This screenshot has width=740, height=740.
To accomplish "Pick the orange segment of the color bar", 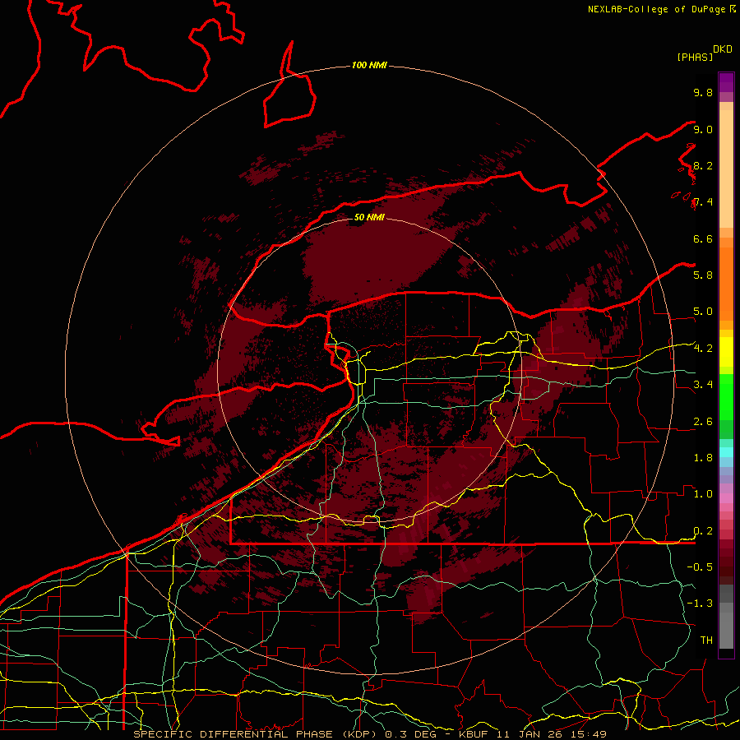I will (x=726, y=284).
